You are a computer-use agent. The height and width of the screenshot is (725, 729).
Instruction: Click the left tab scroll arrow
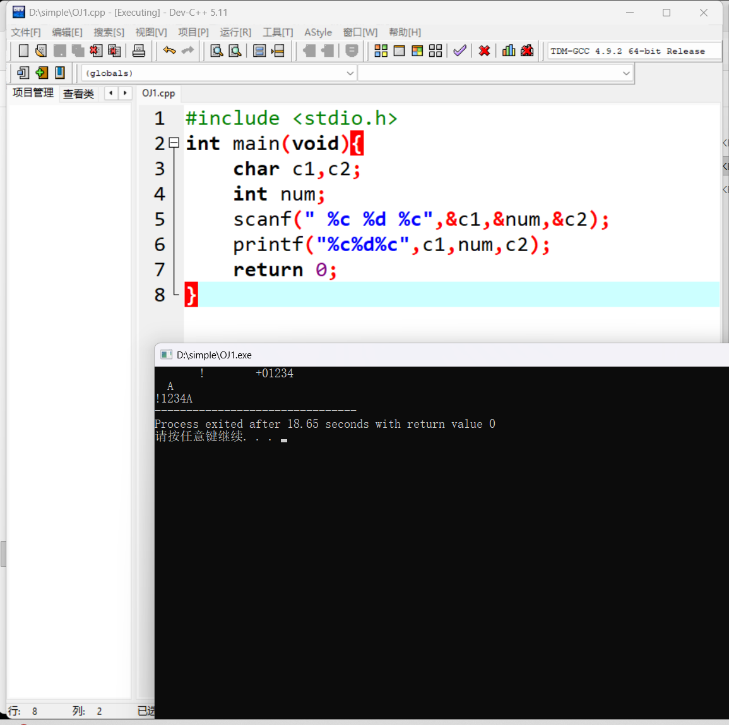(111, 93)
